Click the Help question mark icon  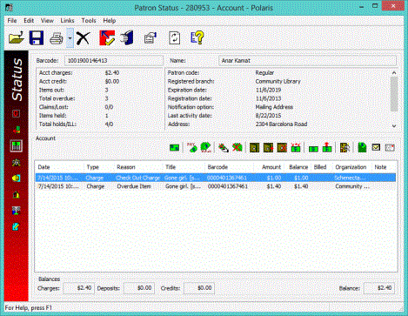(197, 38)
